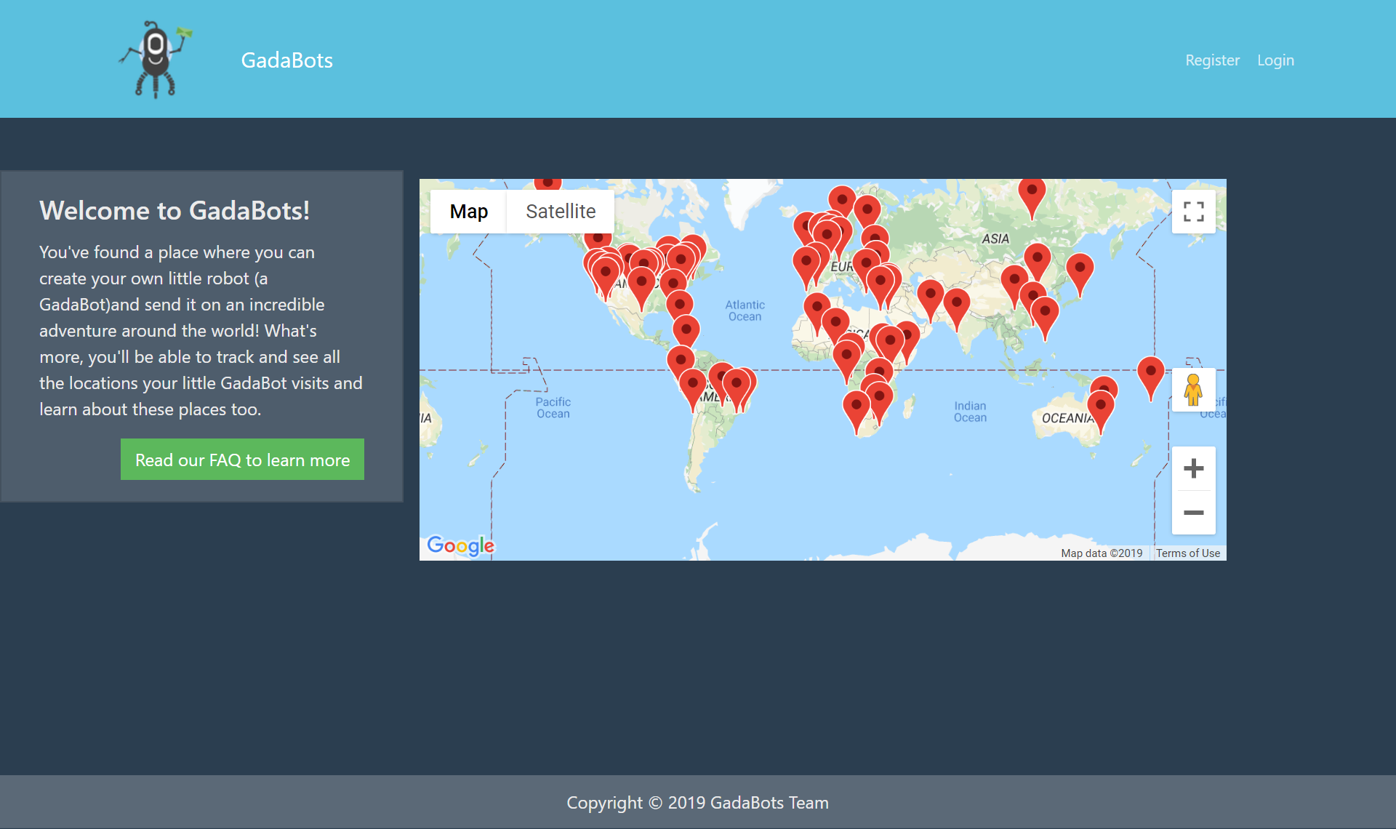Click Read our FAQ to learn more
Image resolution: width=1396 pixels, height=829 pixels.
242,460
